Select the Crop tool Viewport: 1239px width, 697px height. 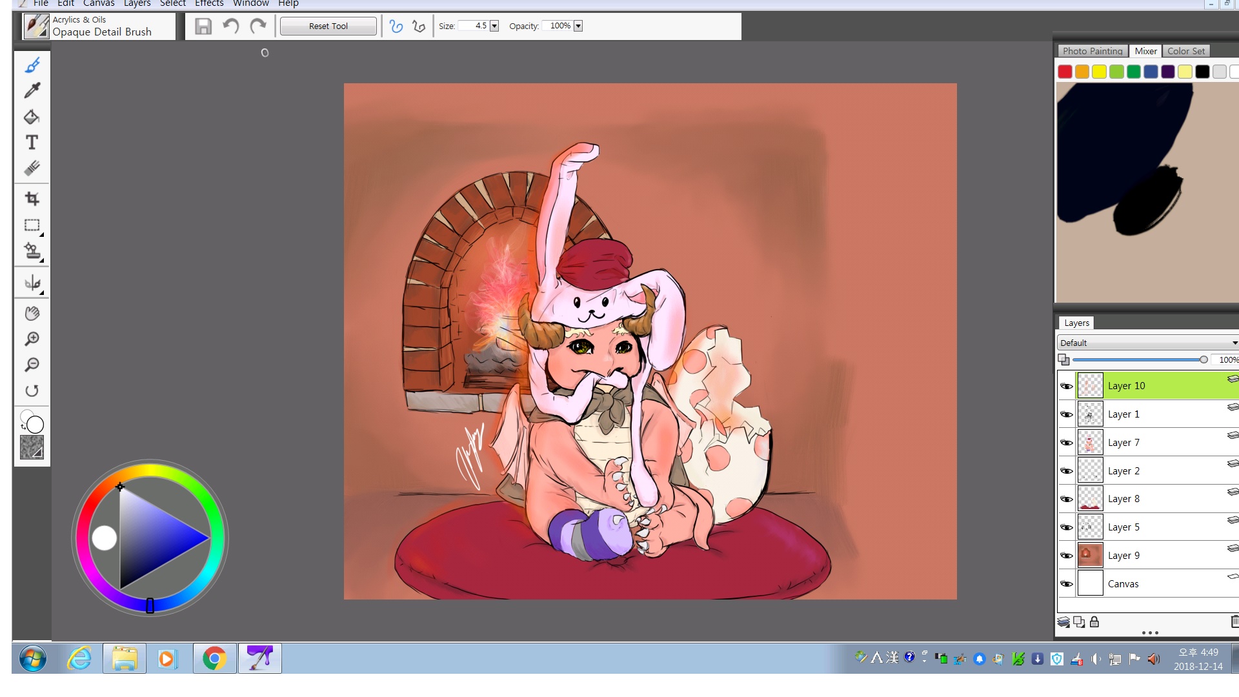tap(32, 199)
